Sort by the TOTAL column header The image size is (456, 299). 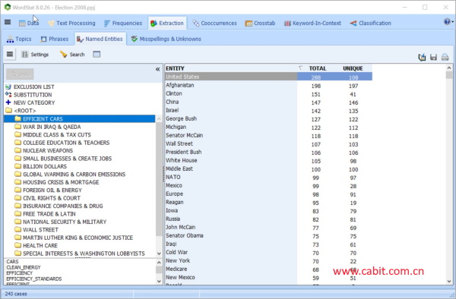pyautogui.click(x=317, y=68)
